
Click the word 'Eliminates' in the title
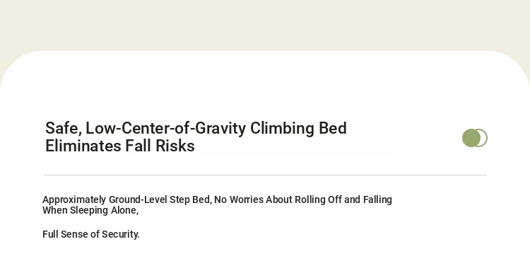click(x=83, y=146)
